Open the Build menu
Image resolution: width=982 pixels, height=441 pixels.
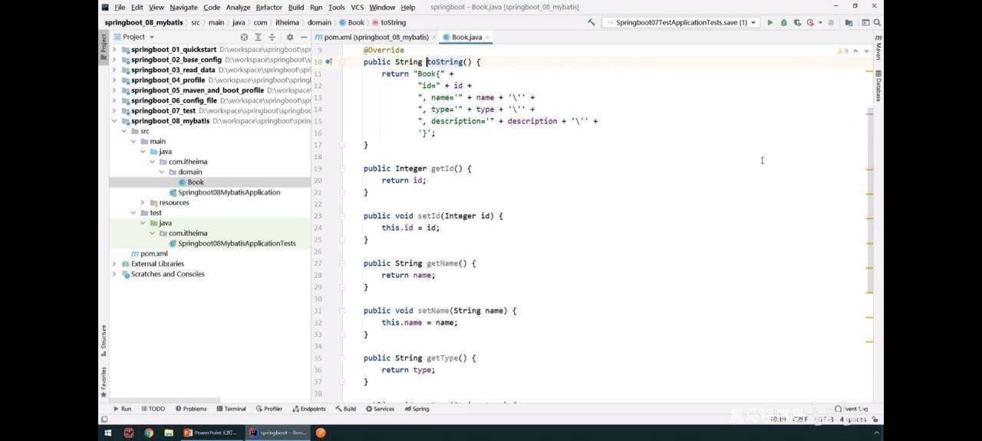[296, 7]
